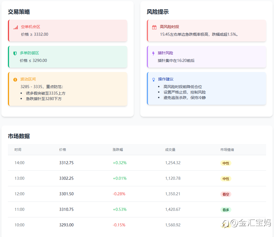Click bullet 诱多假突破至3335上方

pyautogui.click(x=46, y=93)
